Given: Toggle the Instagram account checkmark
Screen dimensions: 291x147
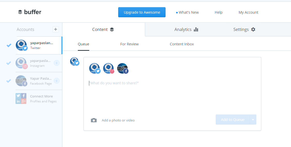Looking at the screenshot, I should pos(9,63).
